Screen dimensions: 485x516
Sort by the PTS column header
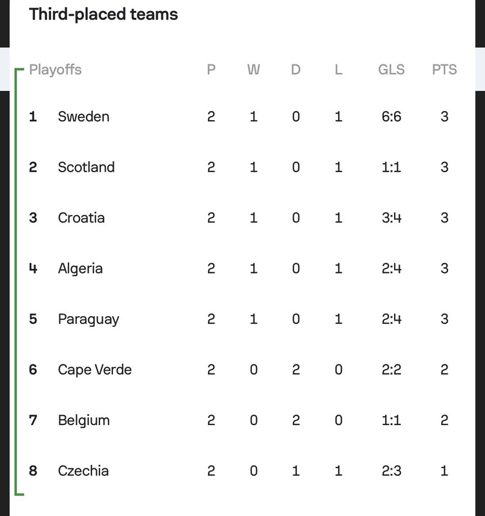point(444,70)
